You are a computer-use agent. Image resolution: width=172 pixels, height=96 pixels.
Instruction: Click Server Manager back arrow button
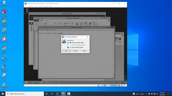coord(32,18)
